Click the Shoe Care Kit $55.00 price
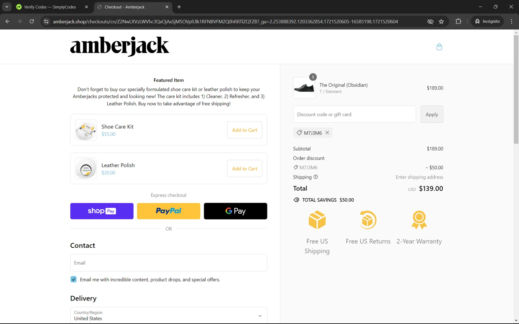 (108, 134)
